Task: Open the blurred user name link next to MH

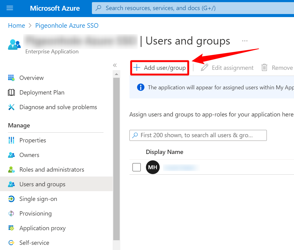Action: click(x=181, y=167)
